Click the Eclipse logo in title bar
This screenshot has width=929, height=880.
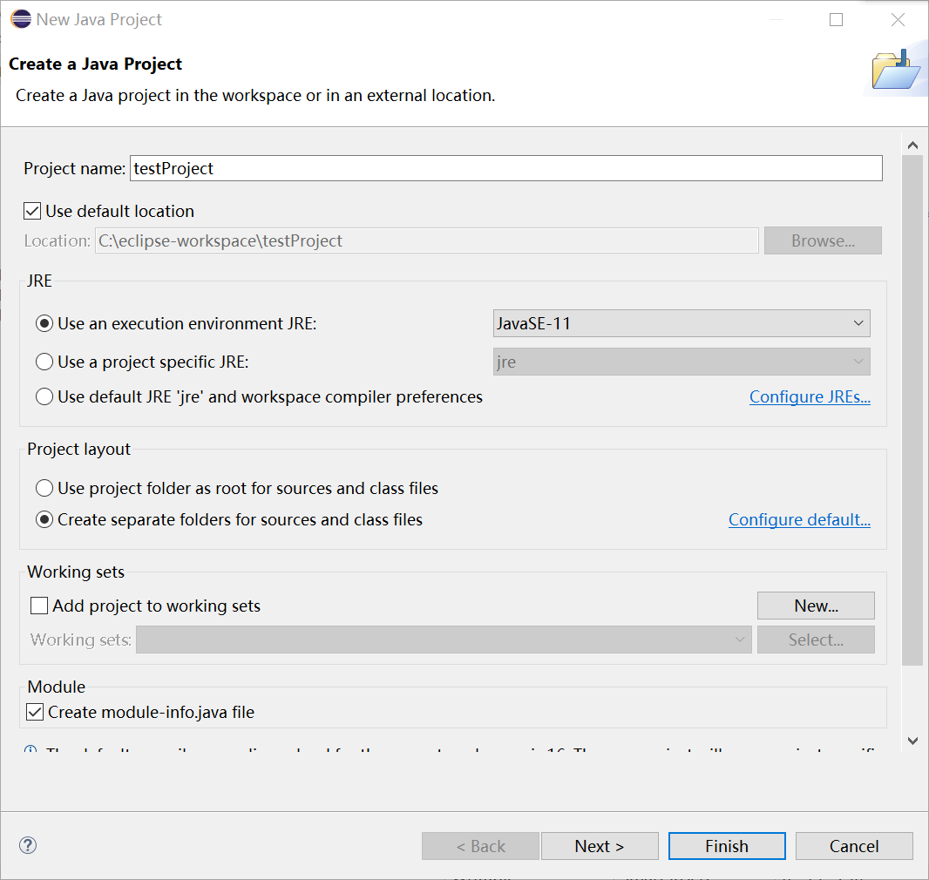pyautogui.click(x=21, y=19)
